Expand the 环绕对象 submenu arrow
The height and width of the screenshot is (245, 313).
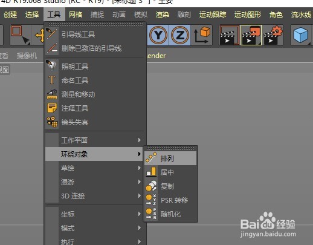140,154
